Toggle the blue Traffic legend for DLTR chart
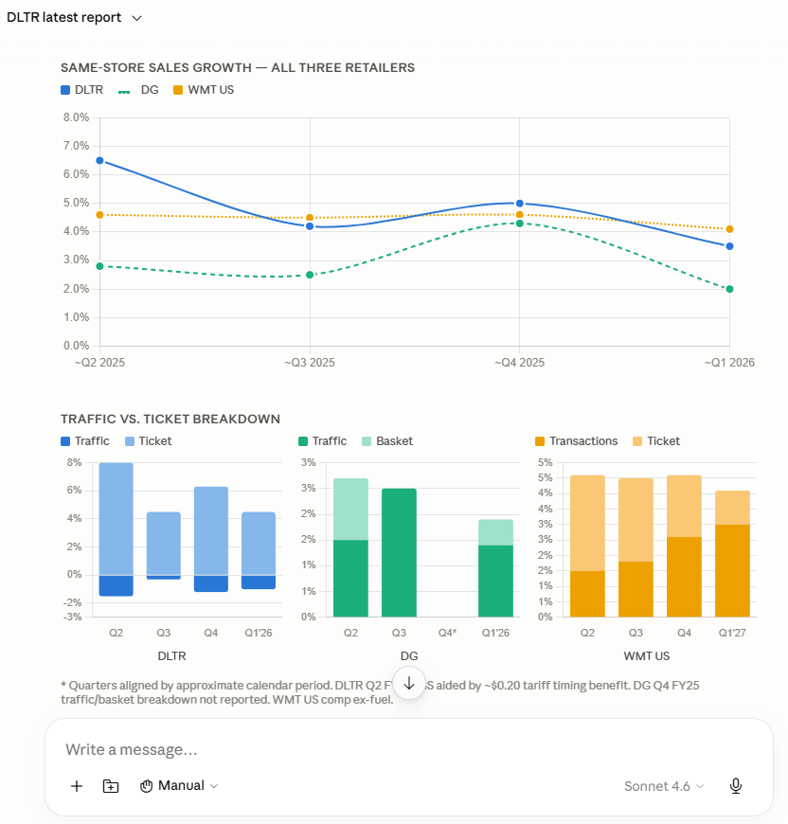 tap(85, 441)
